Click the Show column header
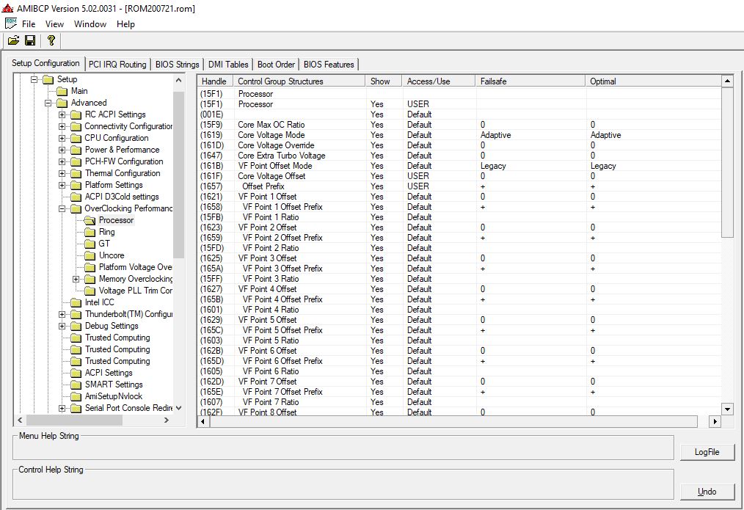Screen dimensions: 744x510 pos(384,81)
